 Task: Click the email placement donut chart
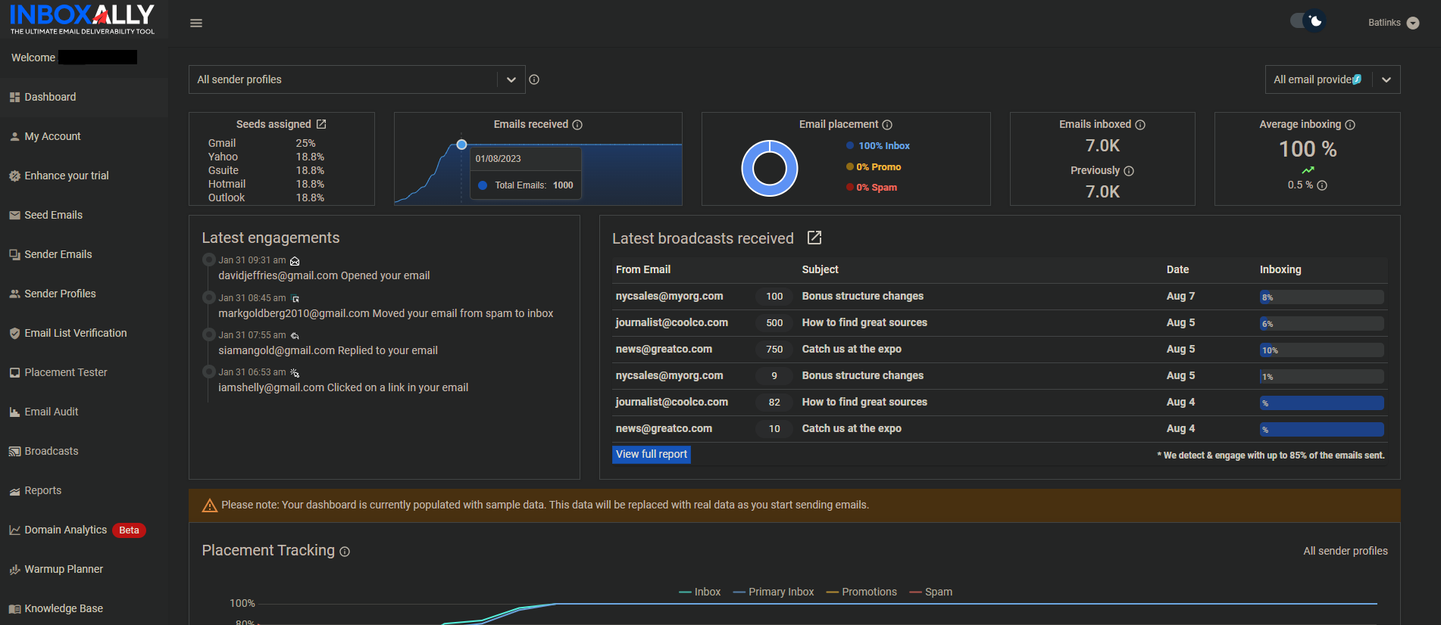tap(770, 168)
